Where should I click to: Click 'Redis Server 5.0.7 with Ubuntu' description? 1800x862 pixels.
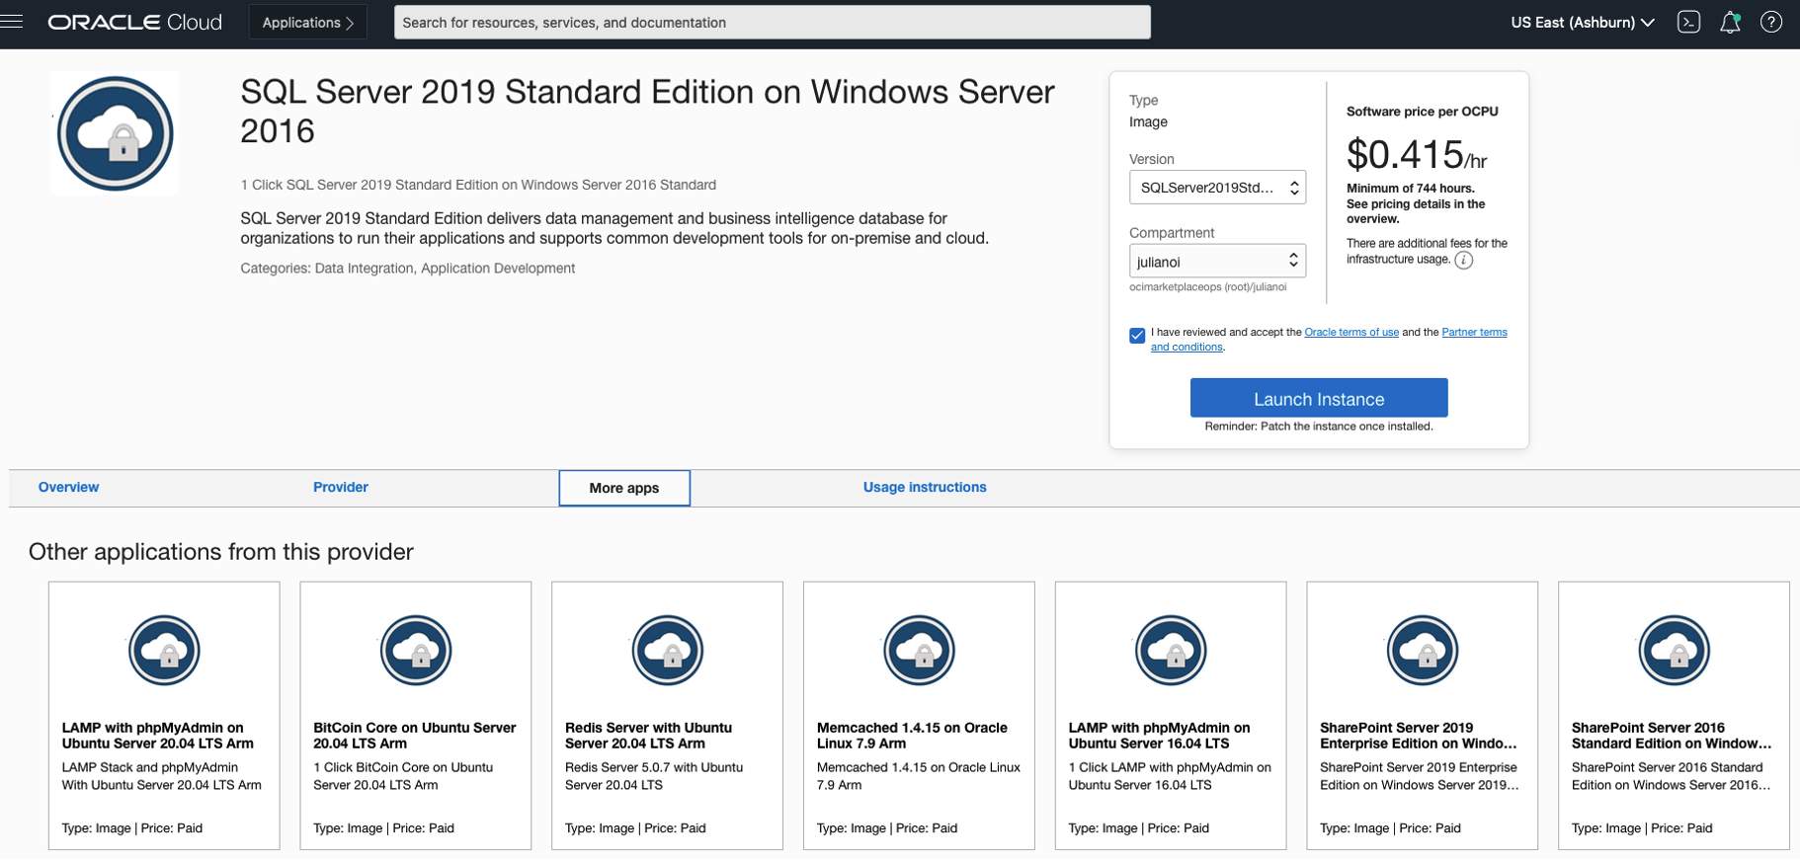click(654, 776)
